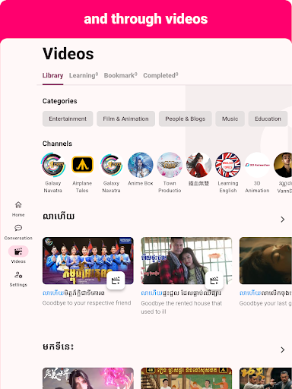Viewport: 292px width, 389px height.
Task: Click the Videos page title
Action: tap(68, 54)
